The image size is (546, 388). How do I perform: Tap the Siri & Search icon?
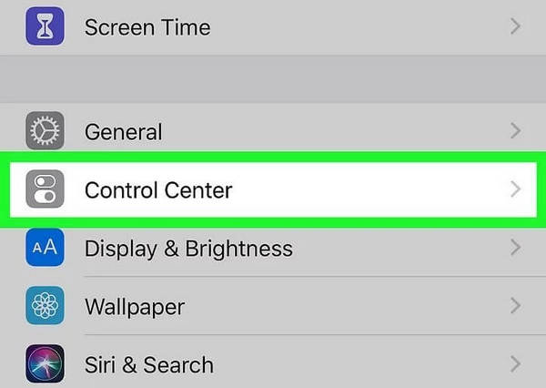[x=45, y=364]
